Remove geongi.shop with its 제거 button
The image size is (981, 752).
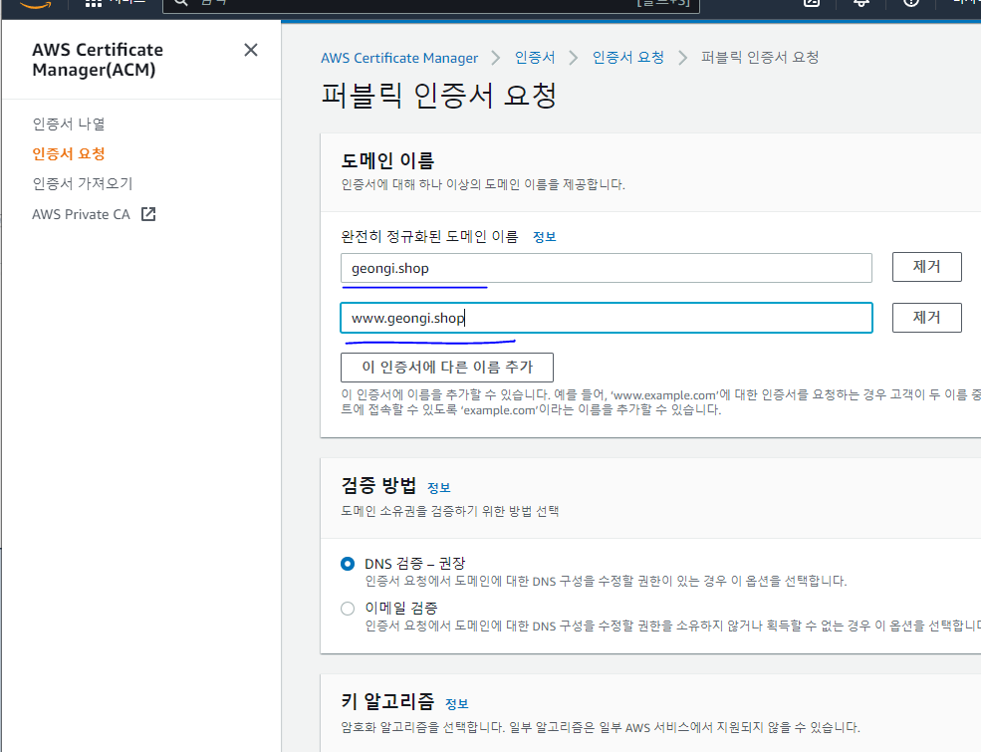pyautogui.click(x=926, y=267)
